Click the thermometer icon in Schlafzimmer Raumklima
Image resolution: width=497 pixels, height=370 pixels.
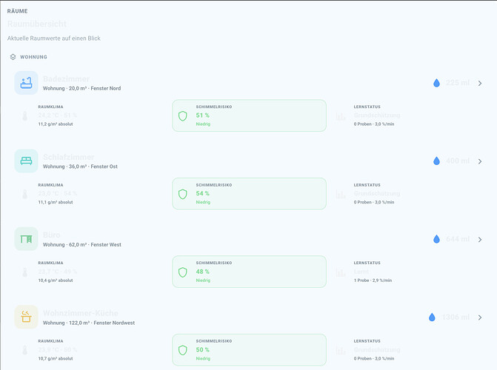[25, 194]
